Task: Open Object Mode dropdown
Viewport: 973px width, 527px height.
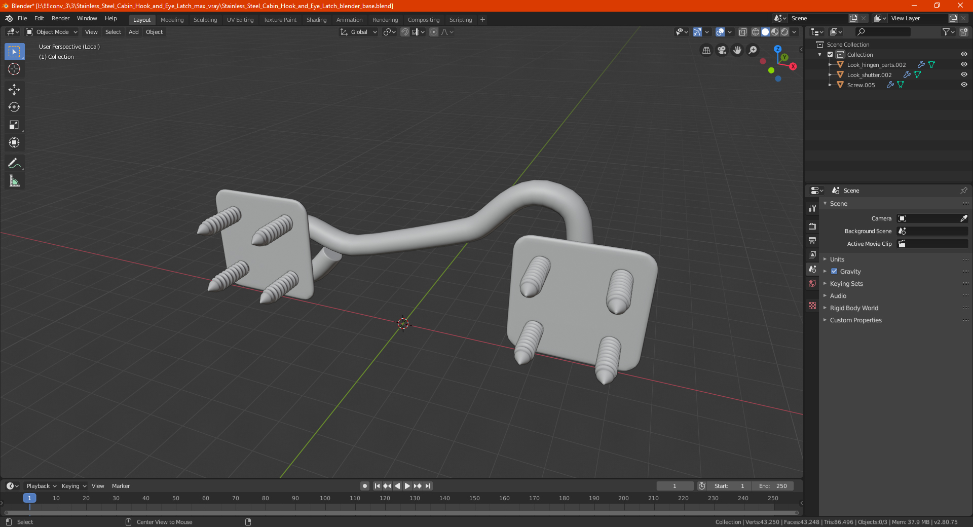Action: pyautogui.click(x=52, y=32)
